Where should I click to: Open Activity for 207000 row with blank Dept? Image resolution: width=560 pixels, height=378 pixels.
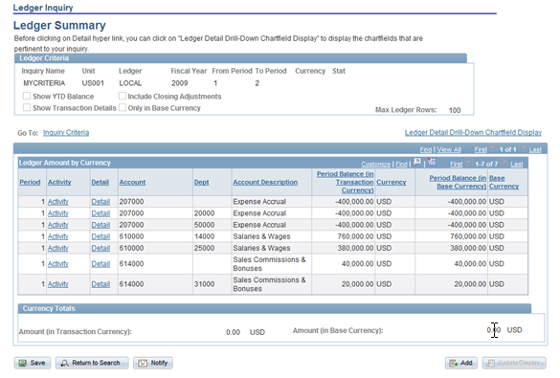57,202
